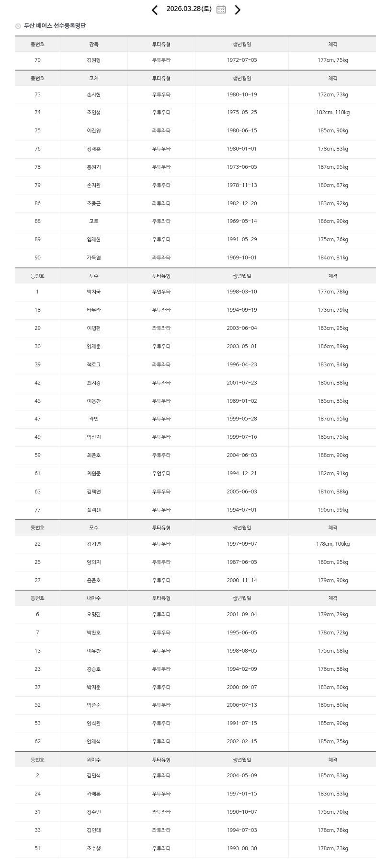Screen dimensions: 376x866
Task: Open coach 조인성 profile
Action: click(x=94, y=113)
